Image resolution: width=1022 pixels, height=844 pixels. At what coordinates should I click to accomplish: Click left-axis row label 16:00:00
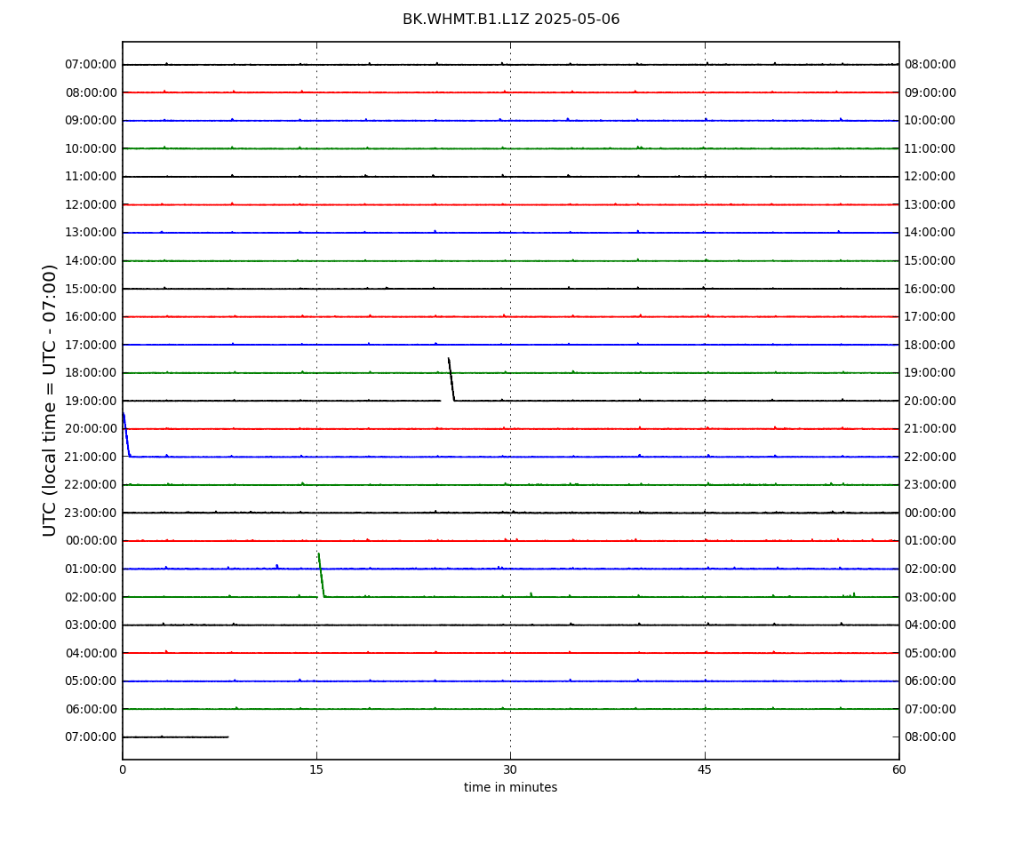click(x=92, y=317)
